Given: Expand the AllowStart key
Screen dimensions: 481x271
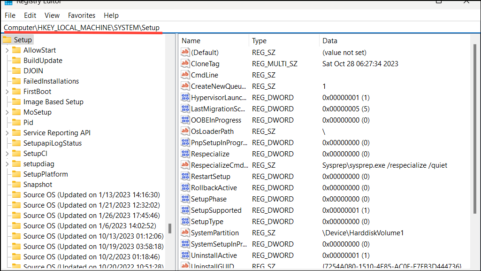Looking at the screenshot, I should coord(7,50).
